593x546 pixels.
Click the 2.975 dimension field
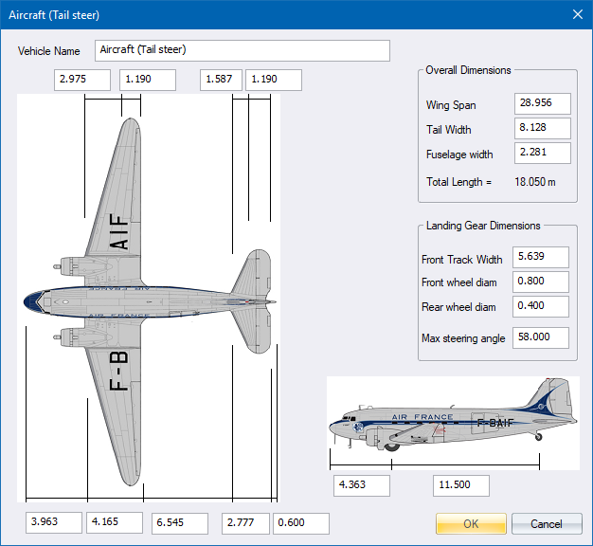pos(82,80)
